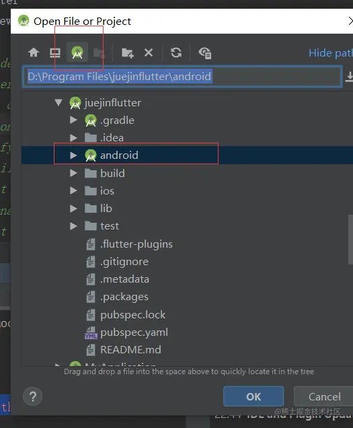Image resolution: width=353 pixels, height=428 pixels.
Task: Expand the build folder node
Action: coord(73,173)
